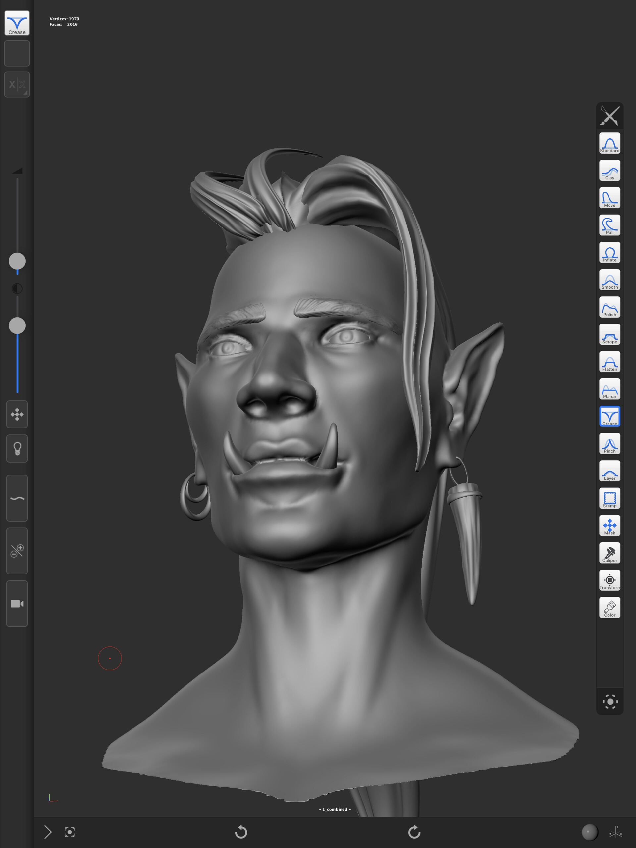Select the Clay brush
636x848 pixels.
(609, 171)
